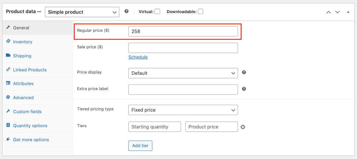Click the Quantity options icon
The width and height of the screenshot is (357, 159).
pyautogui.click(x=8, y=125)
